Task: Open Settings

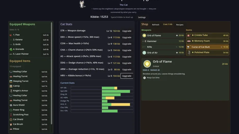Action: click(142, 17)
